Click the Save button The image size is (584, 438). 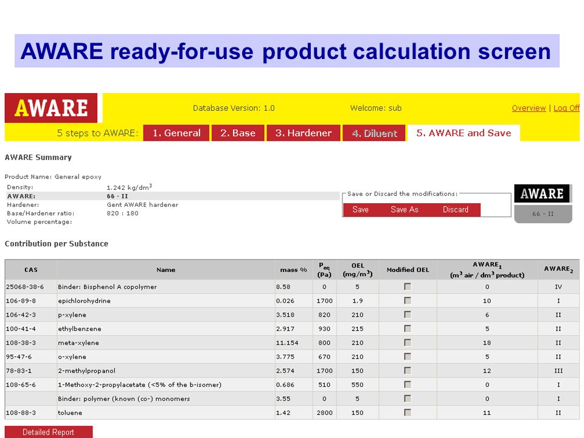point(361,210)
